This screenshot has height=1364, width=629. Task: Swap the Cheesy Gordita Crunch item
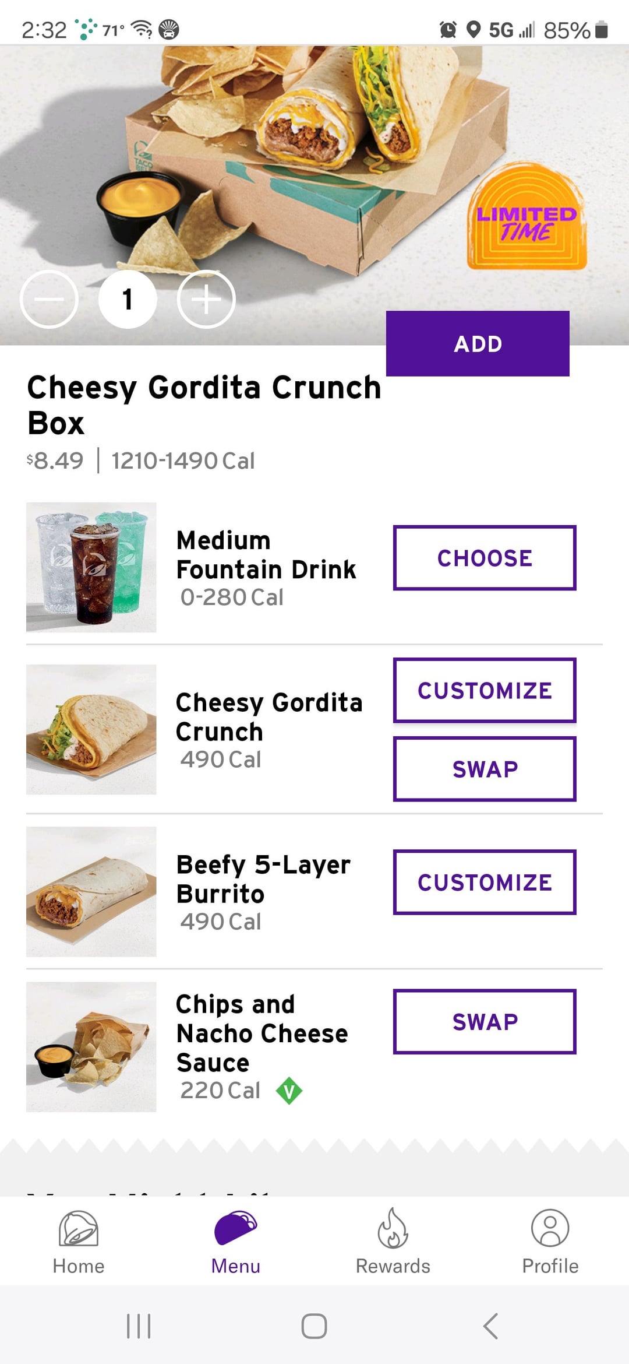point(485,769)
